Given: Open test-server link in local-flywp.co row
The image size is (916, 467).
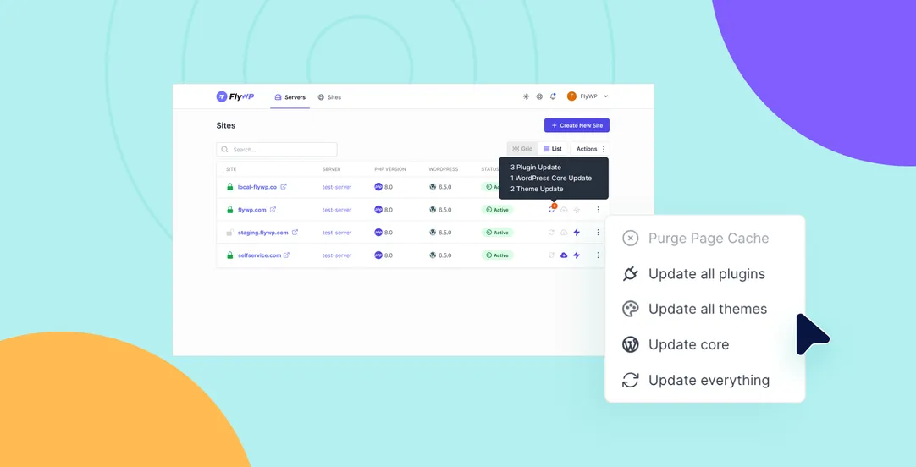Looking at the screenshot, I should coord(337,187).
